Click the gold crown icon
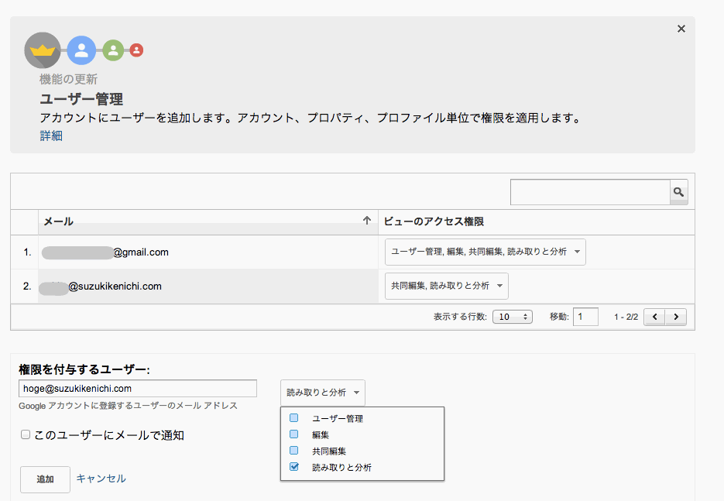 coord(43,50)
